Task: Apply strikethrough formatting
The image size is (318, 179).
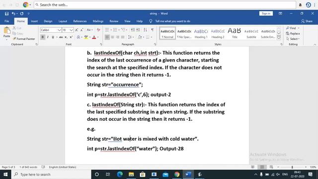Action: pos(61,37)
